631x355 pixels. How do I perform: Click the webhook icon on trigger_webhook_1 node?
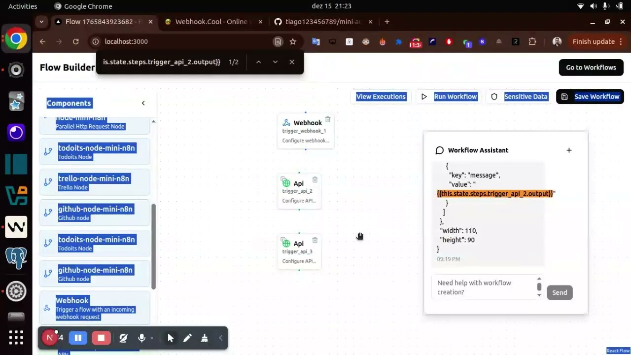pyautogui.click(x=286, y=123)
